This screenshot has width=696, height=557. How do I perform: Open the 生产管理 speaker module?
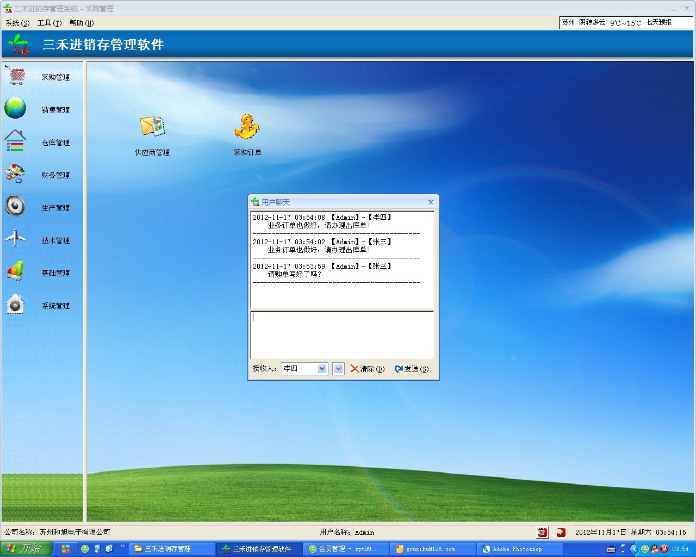pos(38,207)
